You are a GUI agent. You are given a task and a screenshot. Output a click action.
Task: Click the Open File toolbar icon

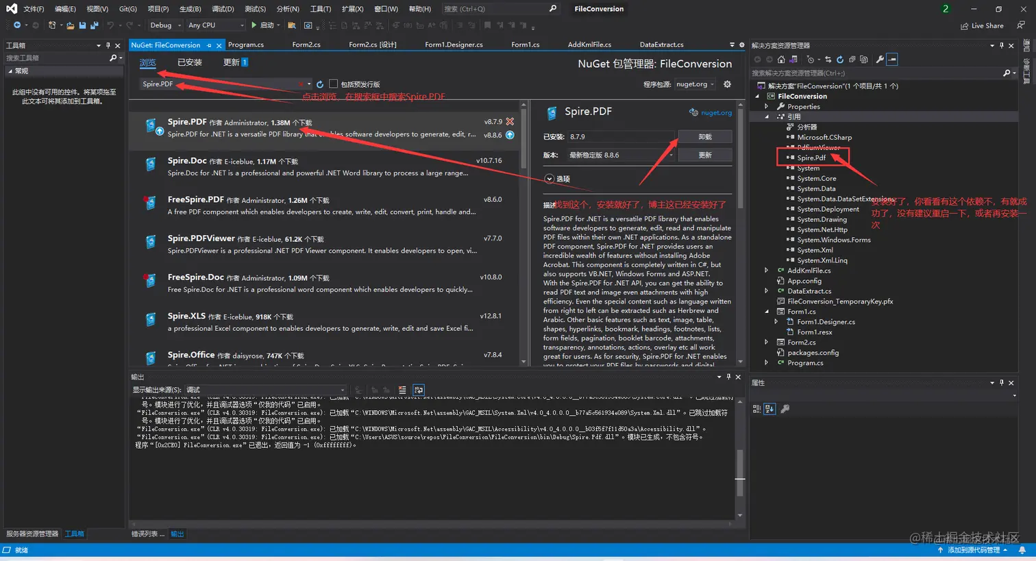coord(71,25)
